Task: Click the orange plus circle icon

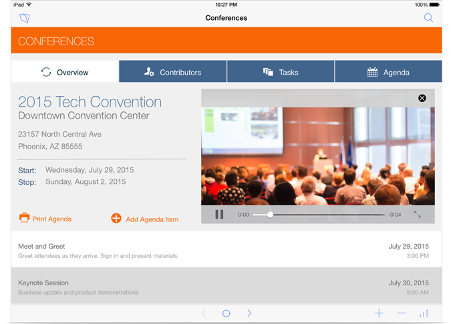Action: 116,218
